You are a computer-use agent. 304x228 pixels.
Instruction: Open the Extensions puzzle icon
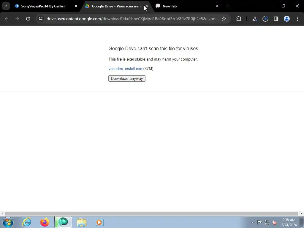pos(239,19)
